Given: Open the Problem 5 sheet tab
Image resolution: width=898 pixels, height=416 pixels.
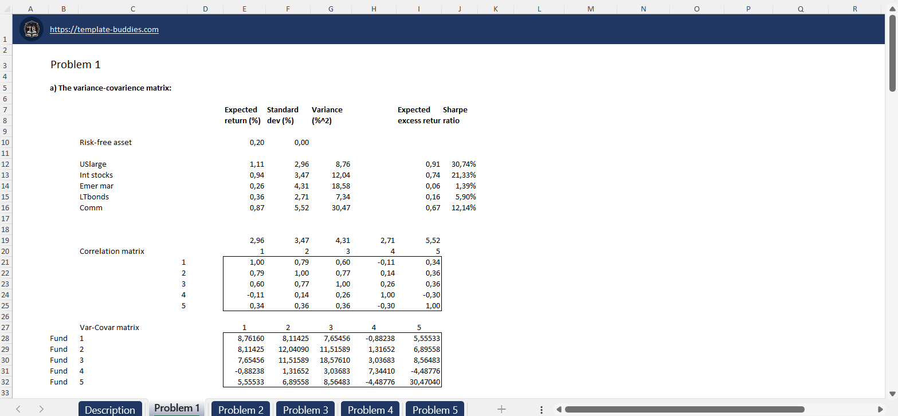Looking at the screenshot, I should (x=435, y=409).
